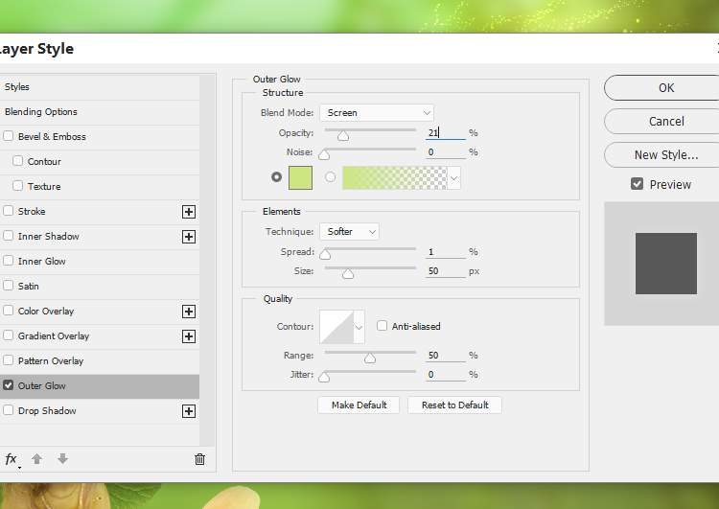Open Contour picker dropdown arrow
The width and height of the screenshot is (719, 509).
click(x=359, y=327)
